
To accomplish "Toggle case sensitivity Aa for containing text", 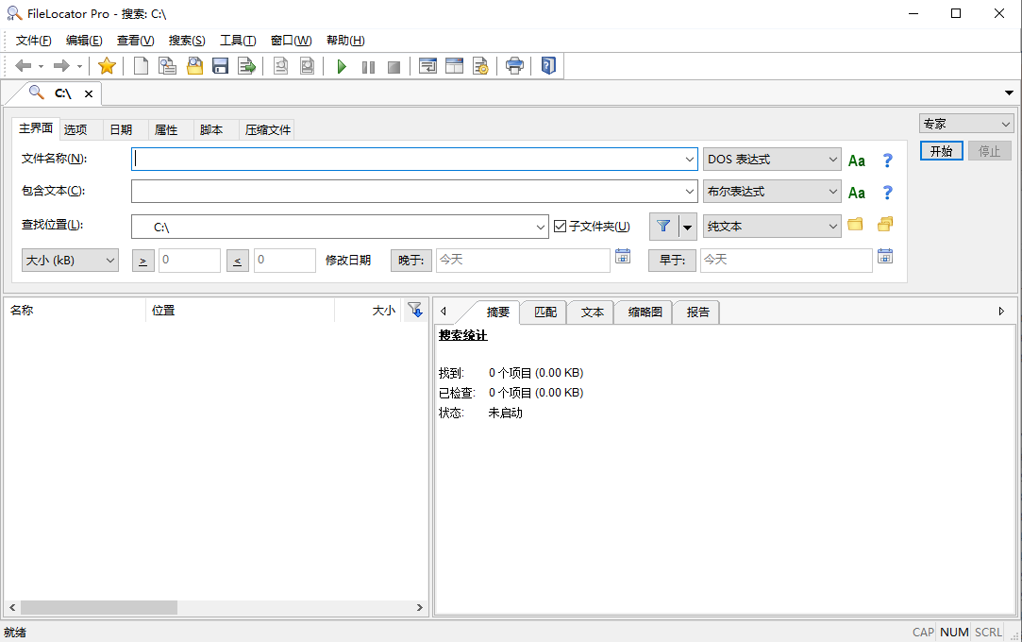I will 857,193.
